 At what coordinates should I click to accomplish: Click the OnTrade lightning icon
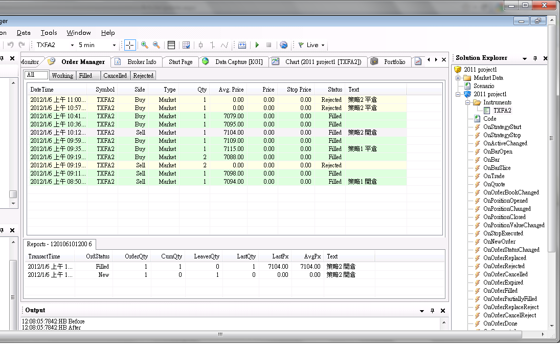click(x=477, y=176)
